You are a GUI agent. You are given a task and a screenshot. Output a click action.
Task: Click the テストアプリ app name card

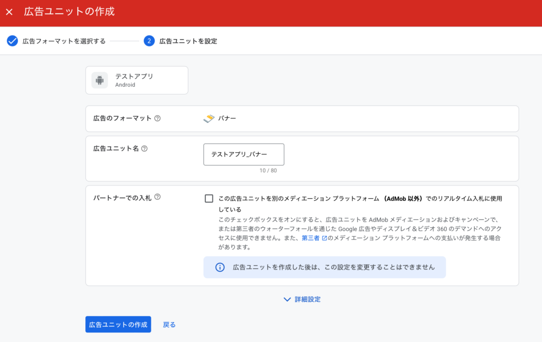coord(137,80)
